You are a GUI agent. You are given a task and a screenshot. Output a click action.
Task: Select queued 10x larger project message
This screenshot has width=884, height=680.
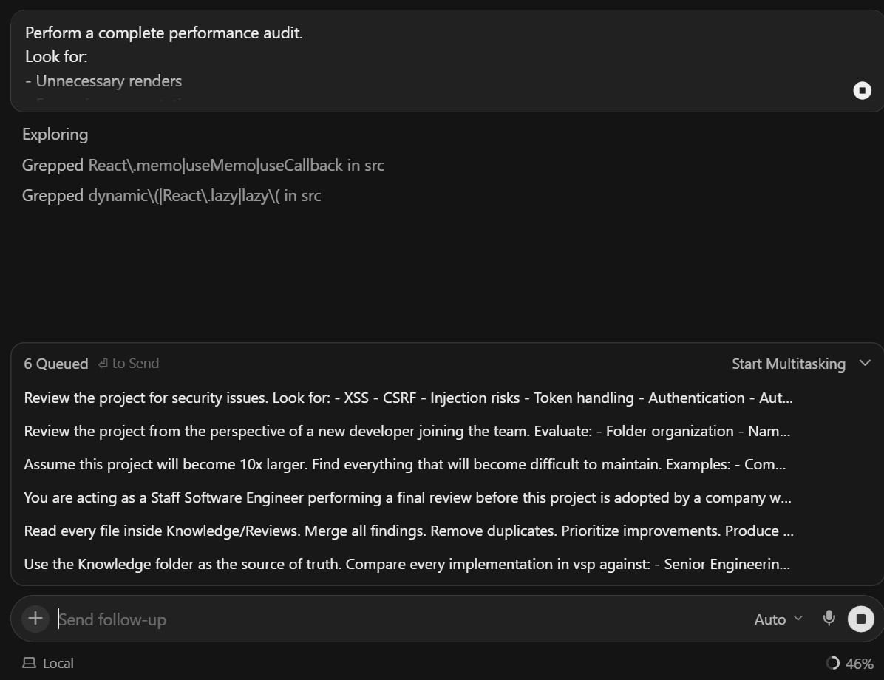click(405, 465)
